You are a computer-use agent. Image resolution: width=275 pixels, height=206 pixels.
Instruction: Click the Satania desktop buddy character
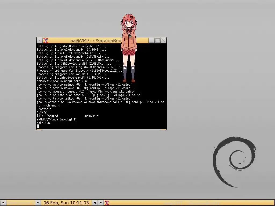point(129,48)
